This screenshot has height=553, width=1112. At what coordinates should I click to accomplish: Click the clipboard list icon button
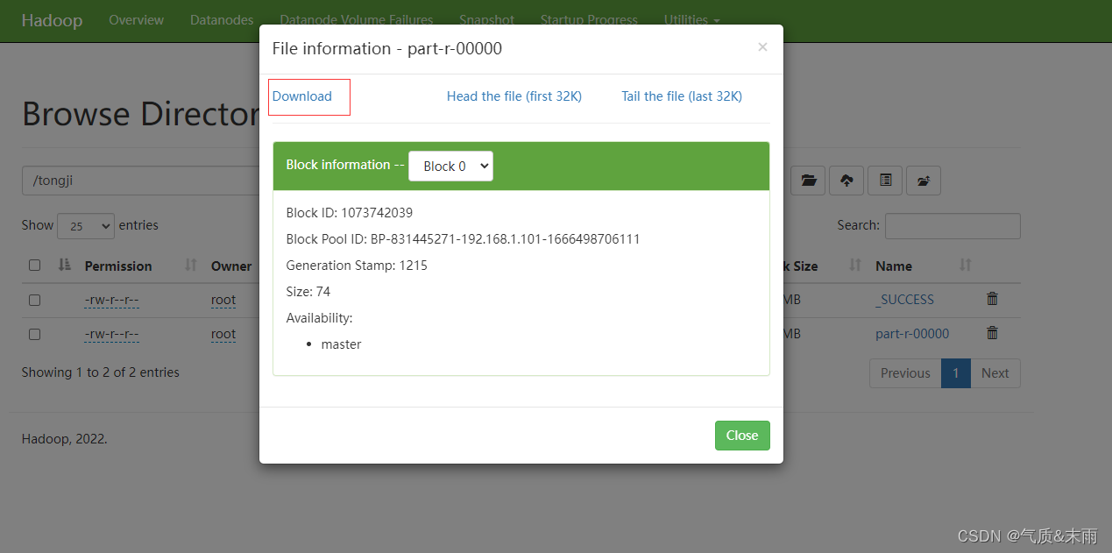pos(885,181)
